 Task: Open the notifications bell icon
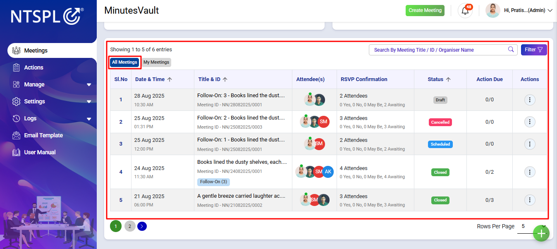pyautogui.click(x=465, y=11)
